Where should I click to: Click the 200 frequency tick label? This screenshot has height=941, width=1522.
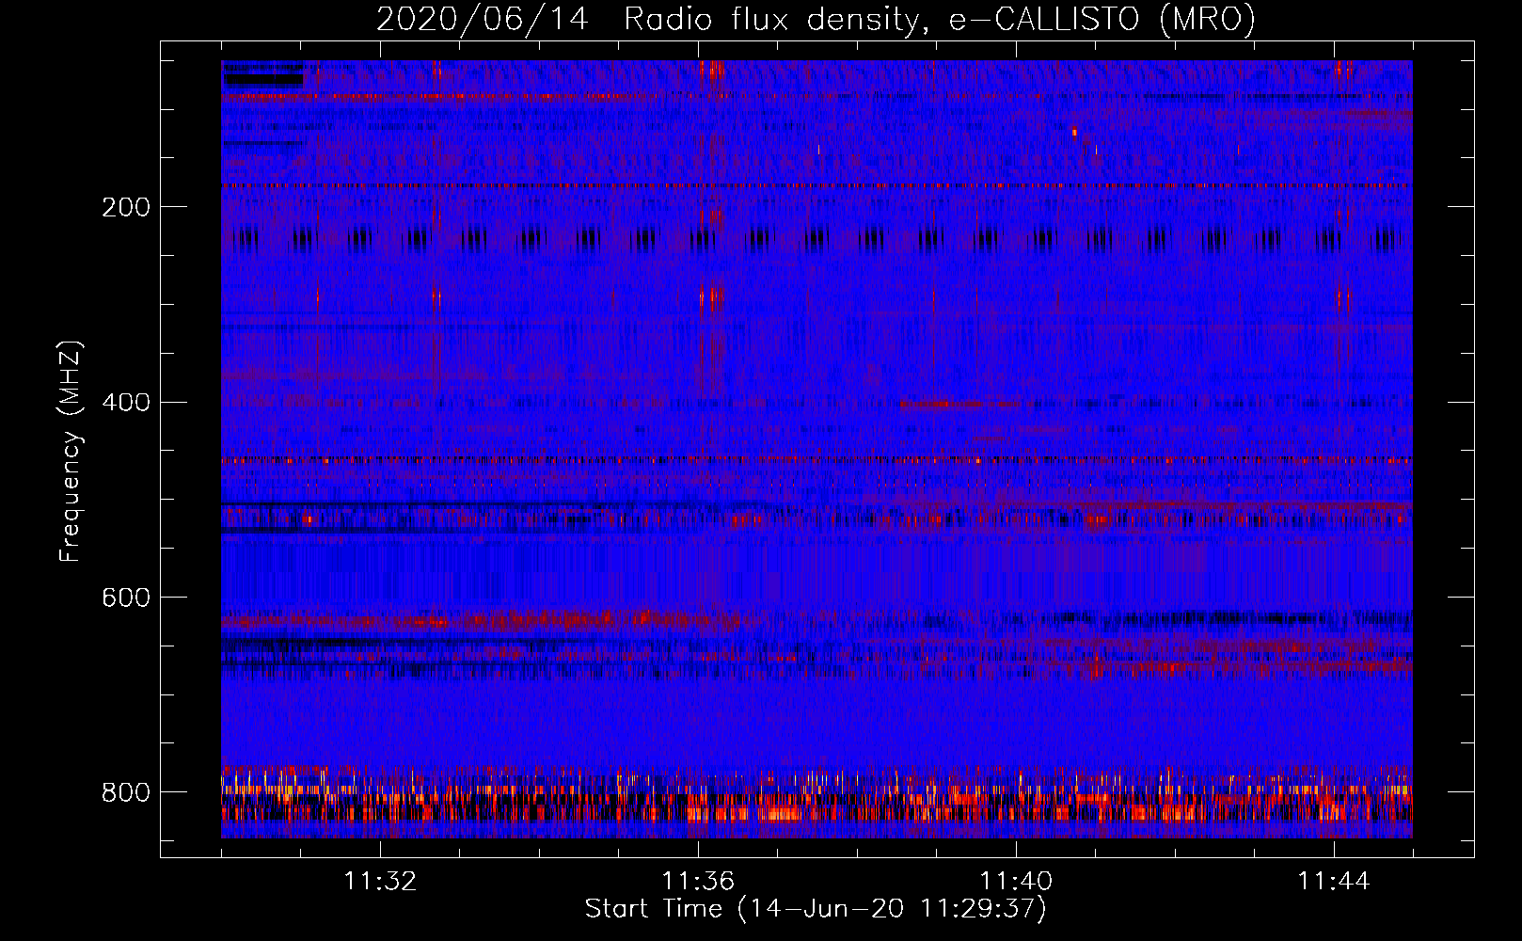(x=126, y=207)
